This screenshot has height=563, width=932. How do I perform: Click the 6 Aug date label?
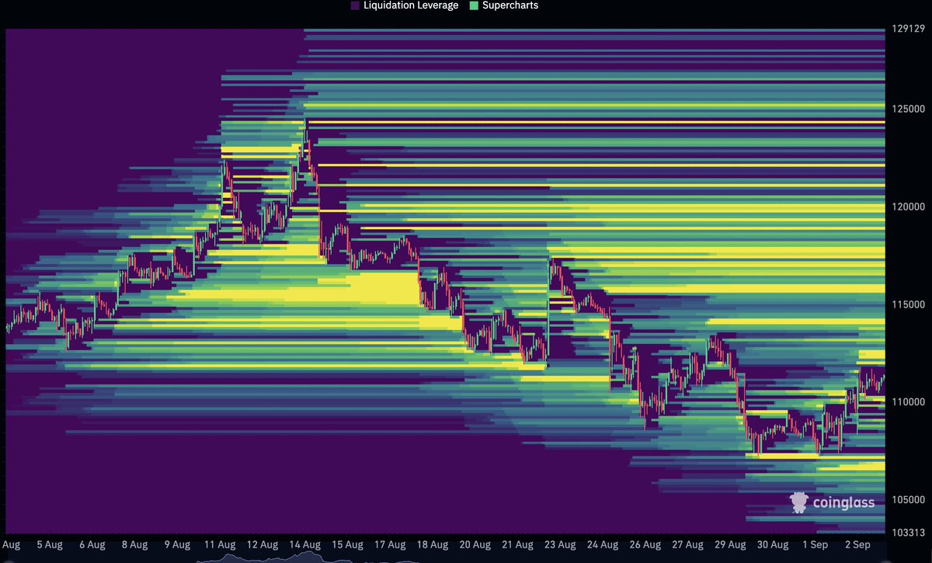[92, 544]
